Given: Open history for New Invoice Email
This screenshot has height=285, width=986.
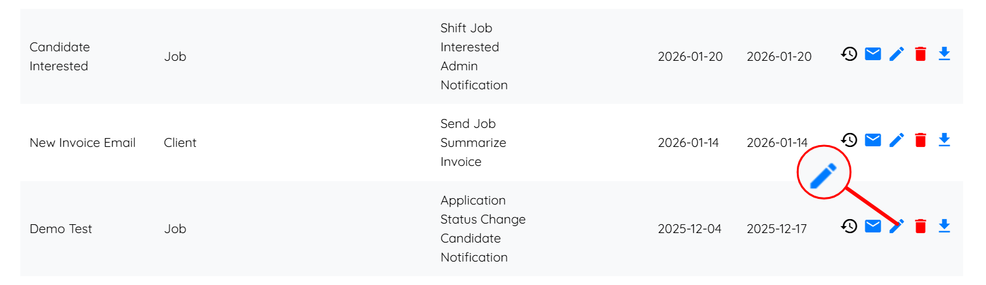Looking at the screenshot, I should [849, 140].
